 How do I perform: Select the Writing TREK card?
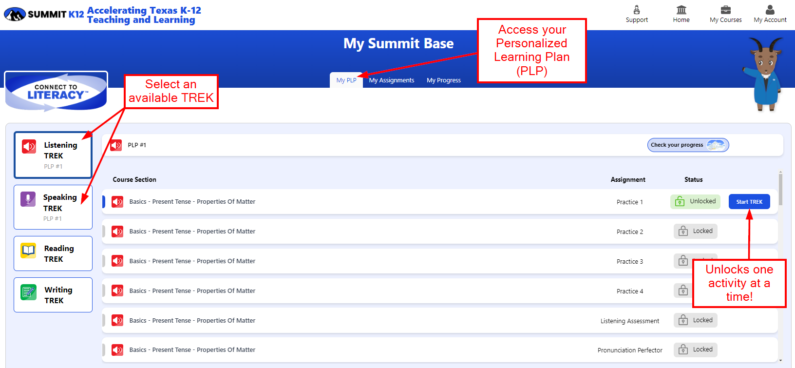click(x=53, y=295)
